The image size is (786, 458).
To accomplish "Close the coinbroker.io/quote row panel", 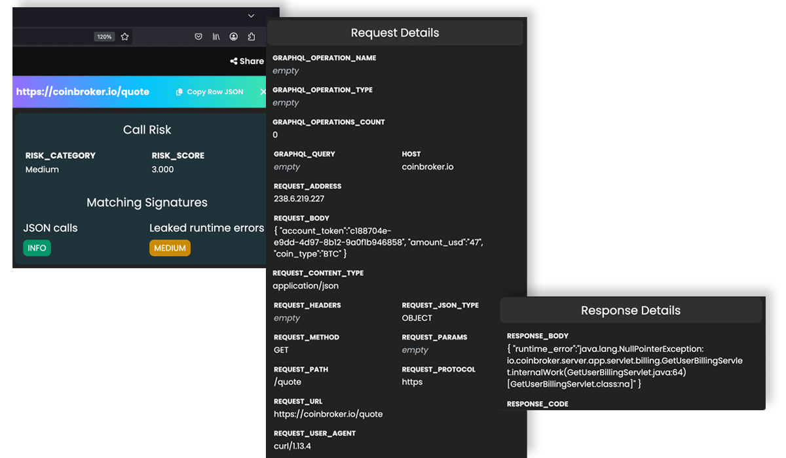I will click(263, 92).
